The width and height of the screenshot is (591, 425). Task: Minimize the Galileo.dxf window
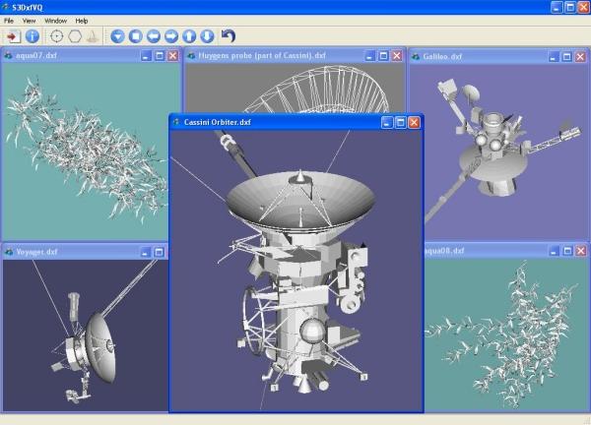[x=554, y=56]
